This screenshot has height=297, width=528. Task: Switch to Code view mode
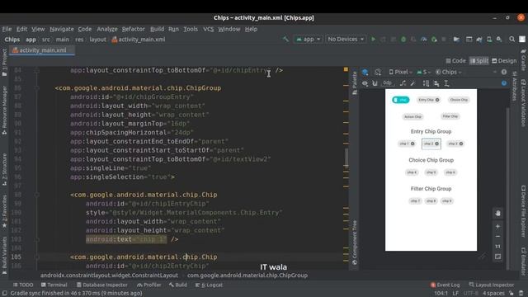[456, 60]
